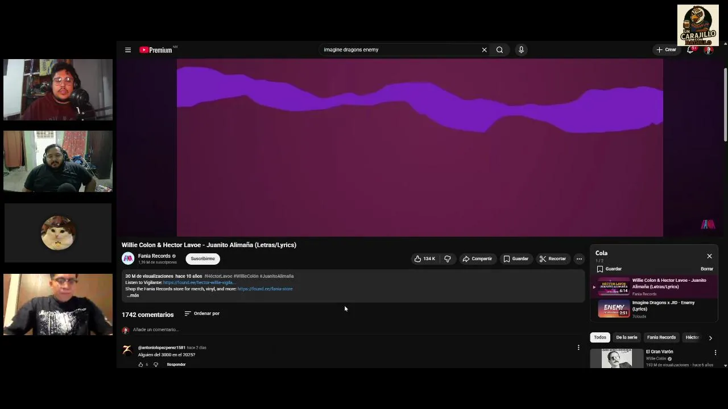The height and width of the screenshot is (409, 728).
Task: Select the De la serie chip
Action: (626, 337)
